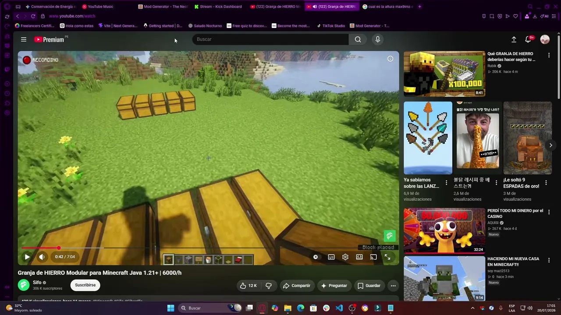Viewport: 561px width, 315px height.
Task: Open browser downloads icon
Action: pos(535,16)
